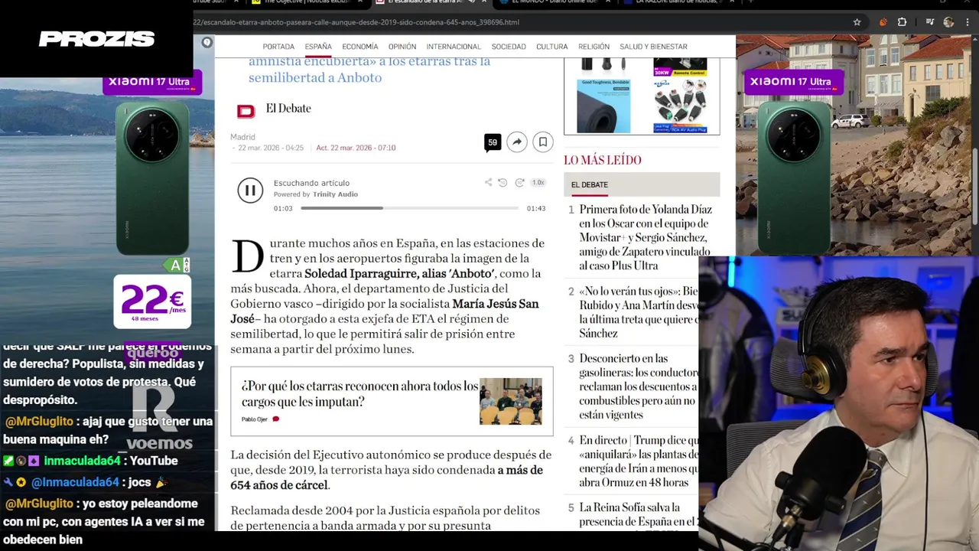This screenshot has width=979, height=551.
Task: Open the RELIGIÓN section
Action: point(594,47)
